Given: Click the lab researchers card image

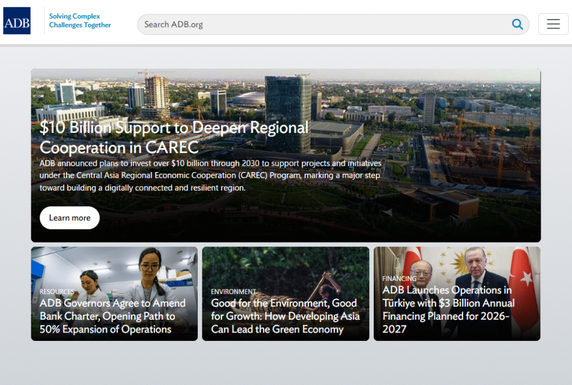Looking at the screenshot, I should point(114,268).
